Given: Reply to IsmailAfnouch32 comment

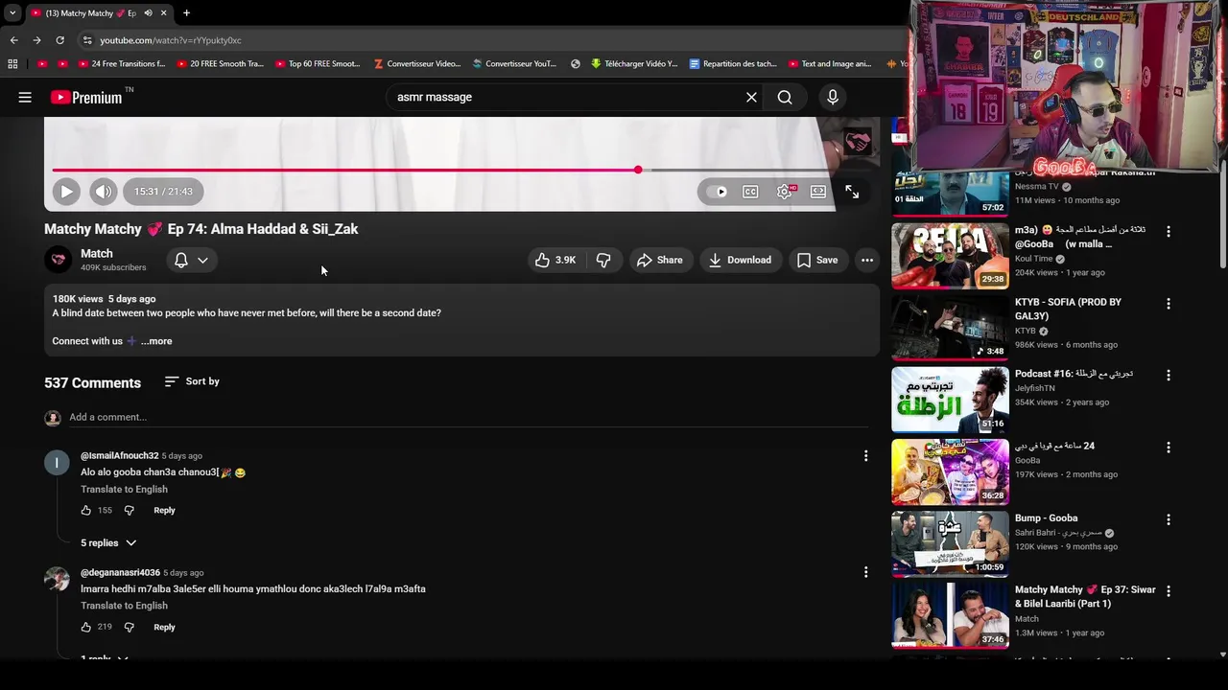Looking at the screenshot, I should pyautogui.click(x=164, y=511).
